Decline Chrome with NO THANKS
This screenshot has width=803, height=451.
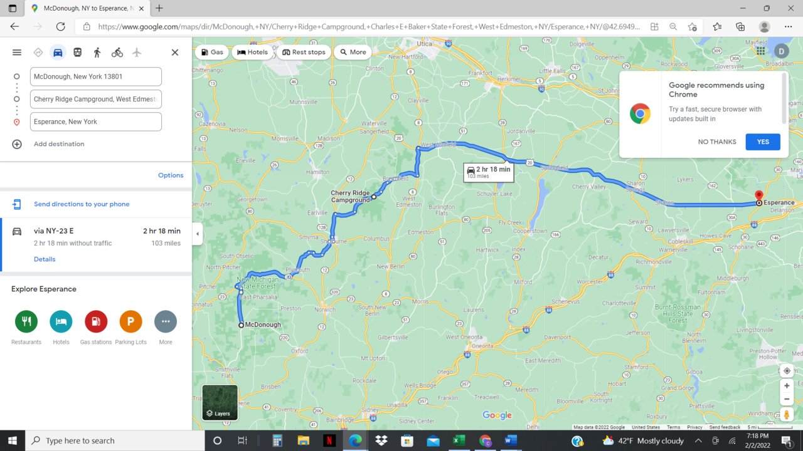(x=717, y=142)
